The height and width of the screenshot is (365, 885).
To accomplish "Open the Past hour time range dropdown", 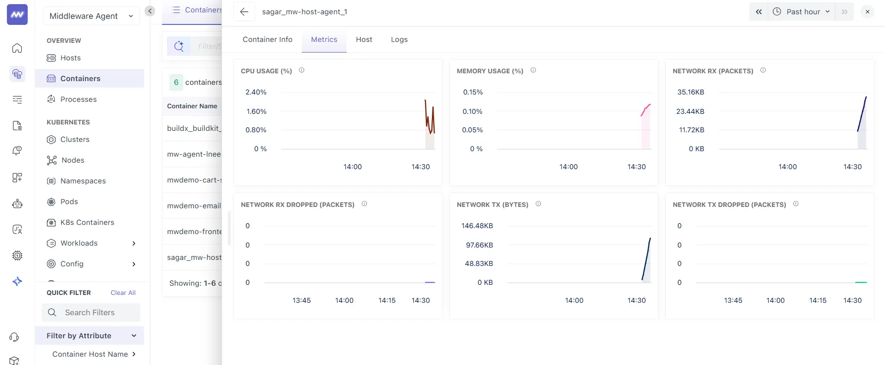I will (x=801, y=12).
